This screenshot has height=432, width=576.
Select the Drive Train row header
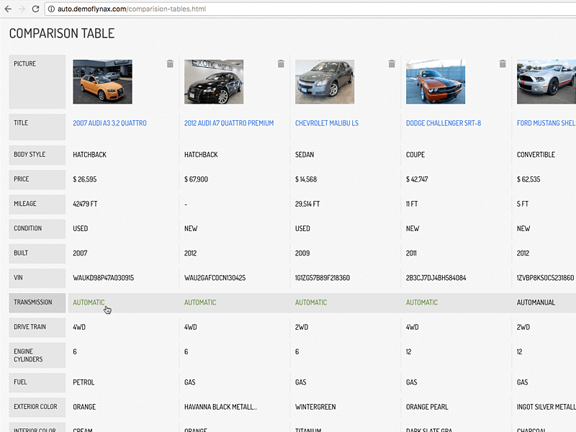pos(37,327)
